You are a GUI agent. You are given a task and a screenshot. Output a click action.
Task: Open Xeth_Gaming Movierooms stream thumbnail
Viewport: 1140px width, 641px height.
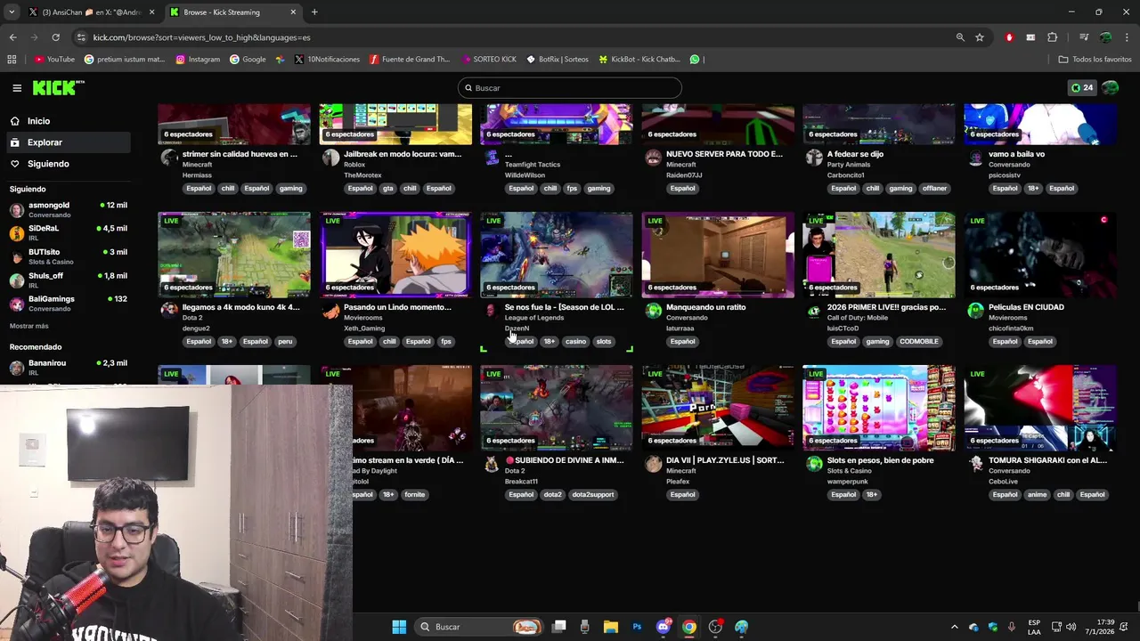395,255
